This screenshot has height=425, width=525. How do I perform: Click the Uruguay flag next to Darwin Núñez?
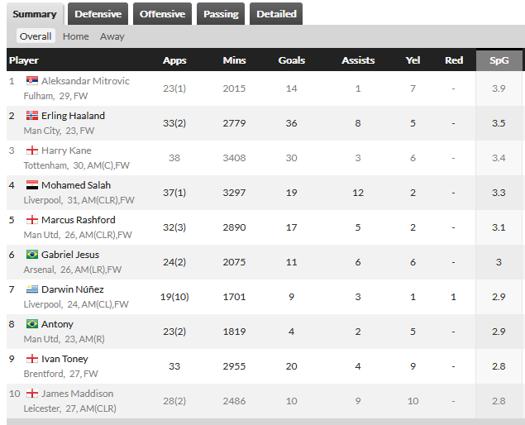click(x=32, y=289)
